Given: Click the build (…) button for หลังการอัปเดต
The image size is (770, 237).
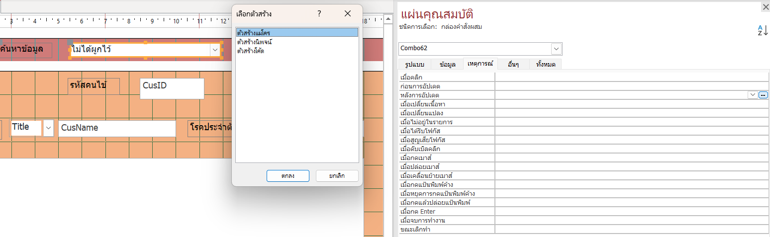Looking at the screenshot, I should pyautogui.click(x=764, y=95).
